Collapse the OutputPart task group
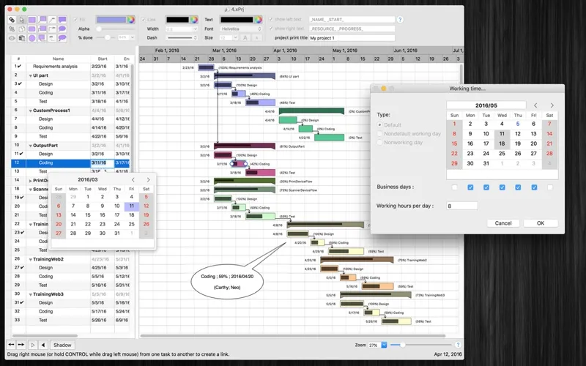586x366 pixels. (x=31, y=146)
